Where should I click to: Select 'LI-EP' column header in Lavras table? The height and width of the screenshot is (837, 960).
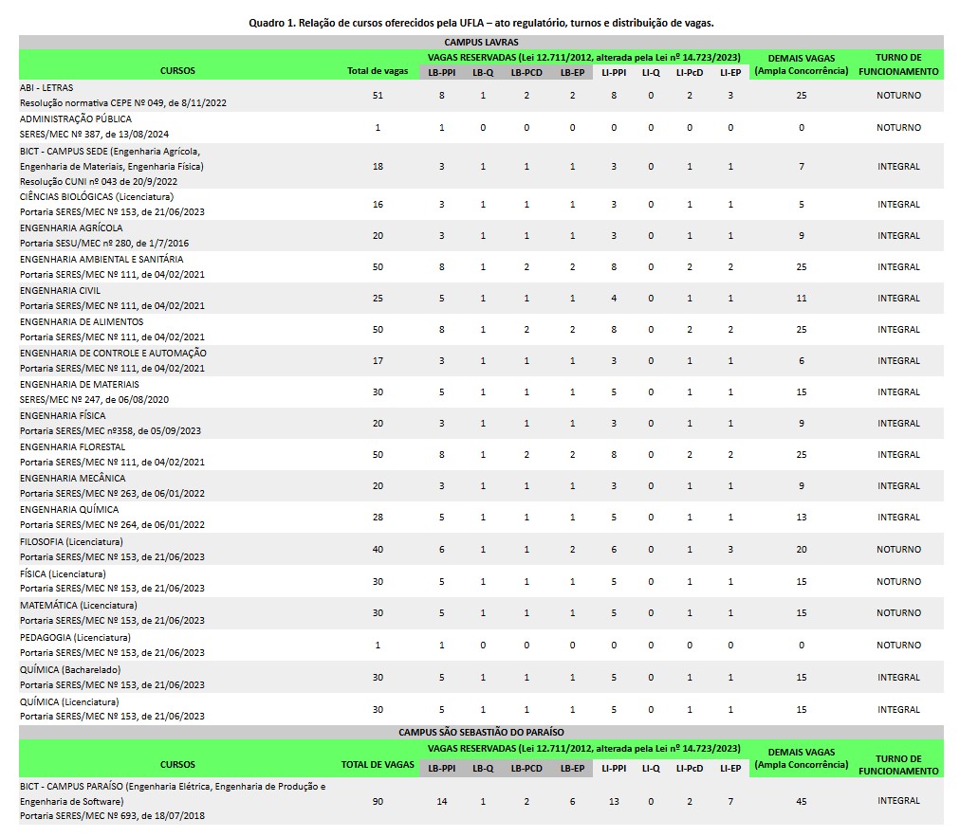[730, 73]
